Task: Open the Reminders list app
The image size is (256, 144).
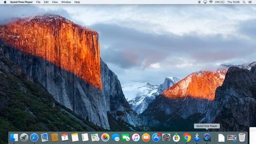Action: coord(85,138)
